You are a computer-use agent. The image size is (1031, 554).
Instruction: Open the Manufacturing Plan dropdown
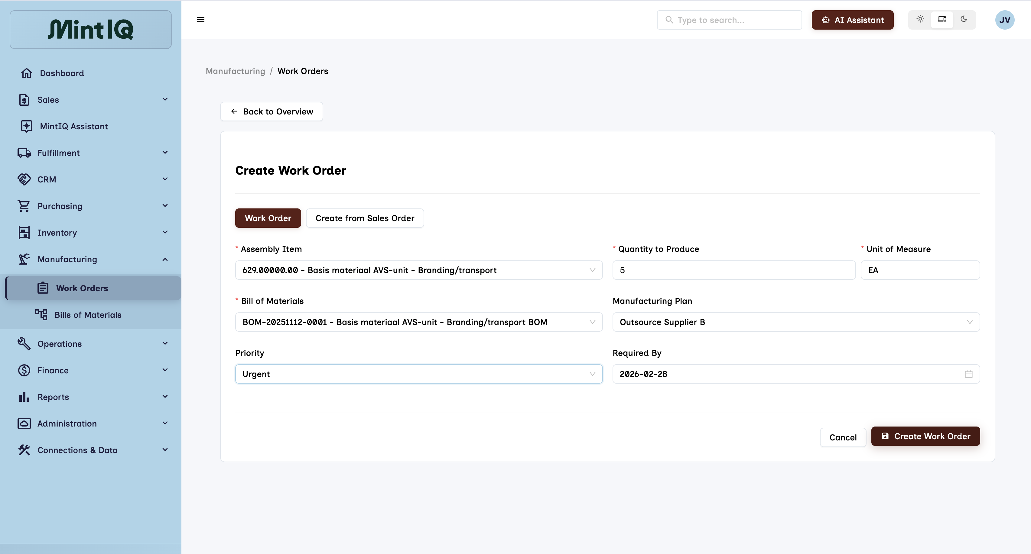coord(796,322)
